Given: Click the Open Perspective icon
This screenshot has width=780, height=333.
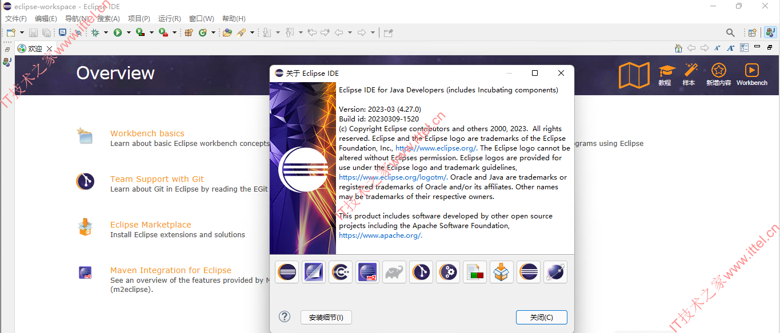Looking at the screenshot, I should (x=753, y=33).
